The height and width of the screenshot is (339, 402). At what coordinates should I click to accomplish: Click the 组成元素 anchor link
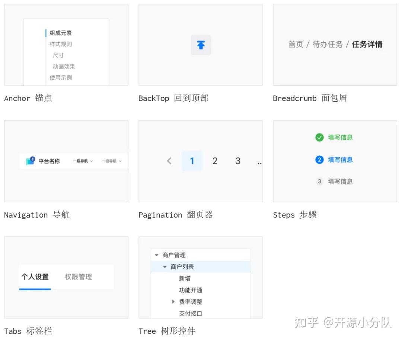coord(60,33)
